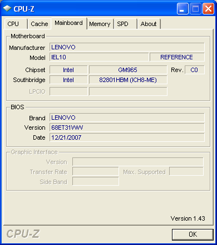Click the Version 1.43 label

point(188,218)
